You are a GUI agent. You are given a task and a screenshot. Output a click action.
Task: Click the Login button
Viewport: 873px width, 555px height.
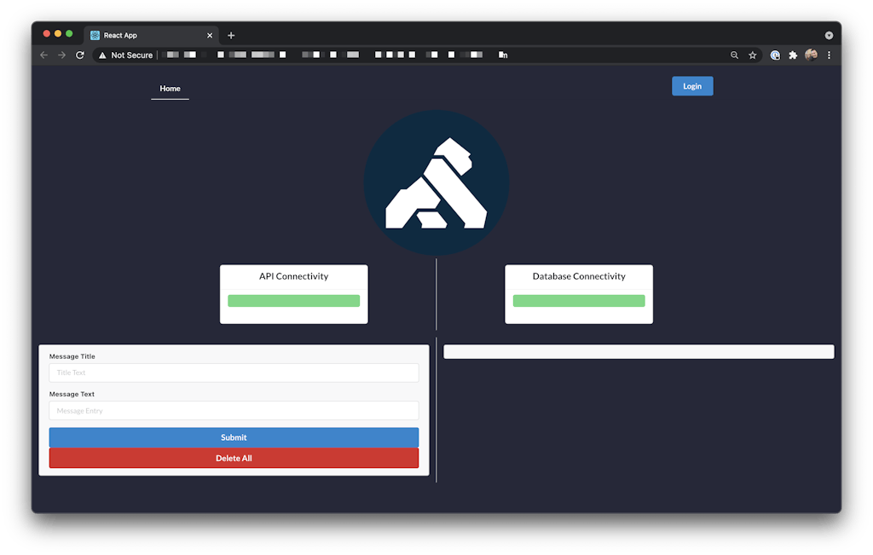click(692, 86)
